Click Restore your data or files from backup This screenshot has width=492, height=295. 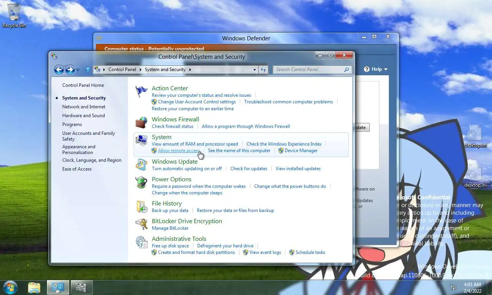[235, 210]
